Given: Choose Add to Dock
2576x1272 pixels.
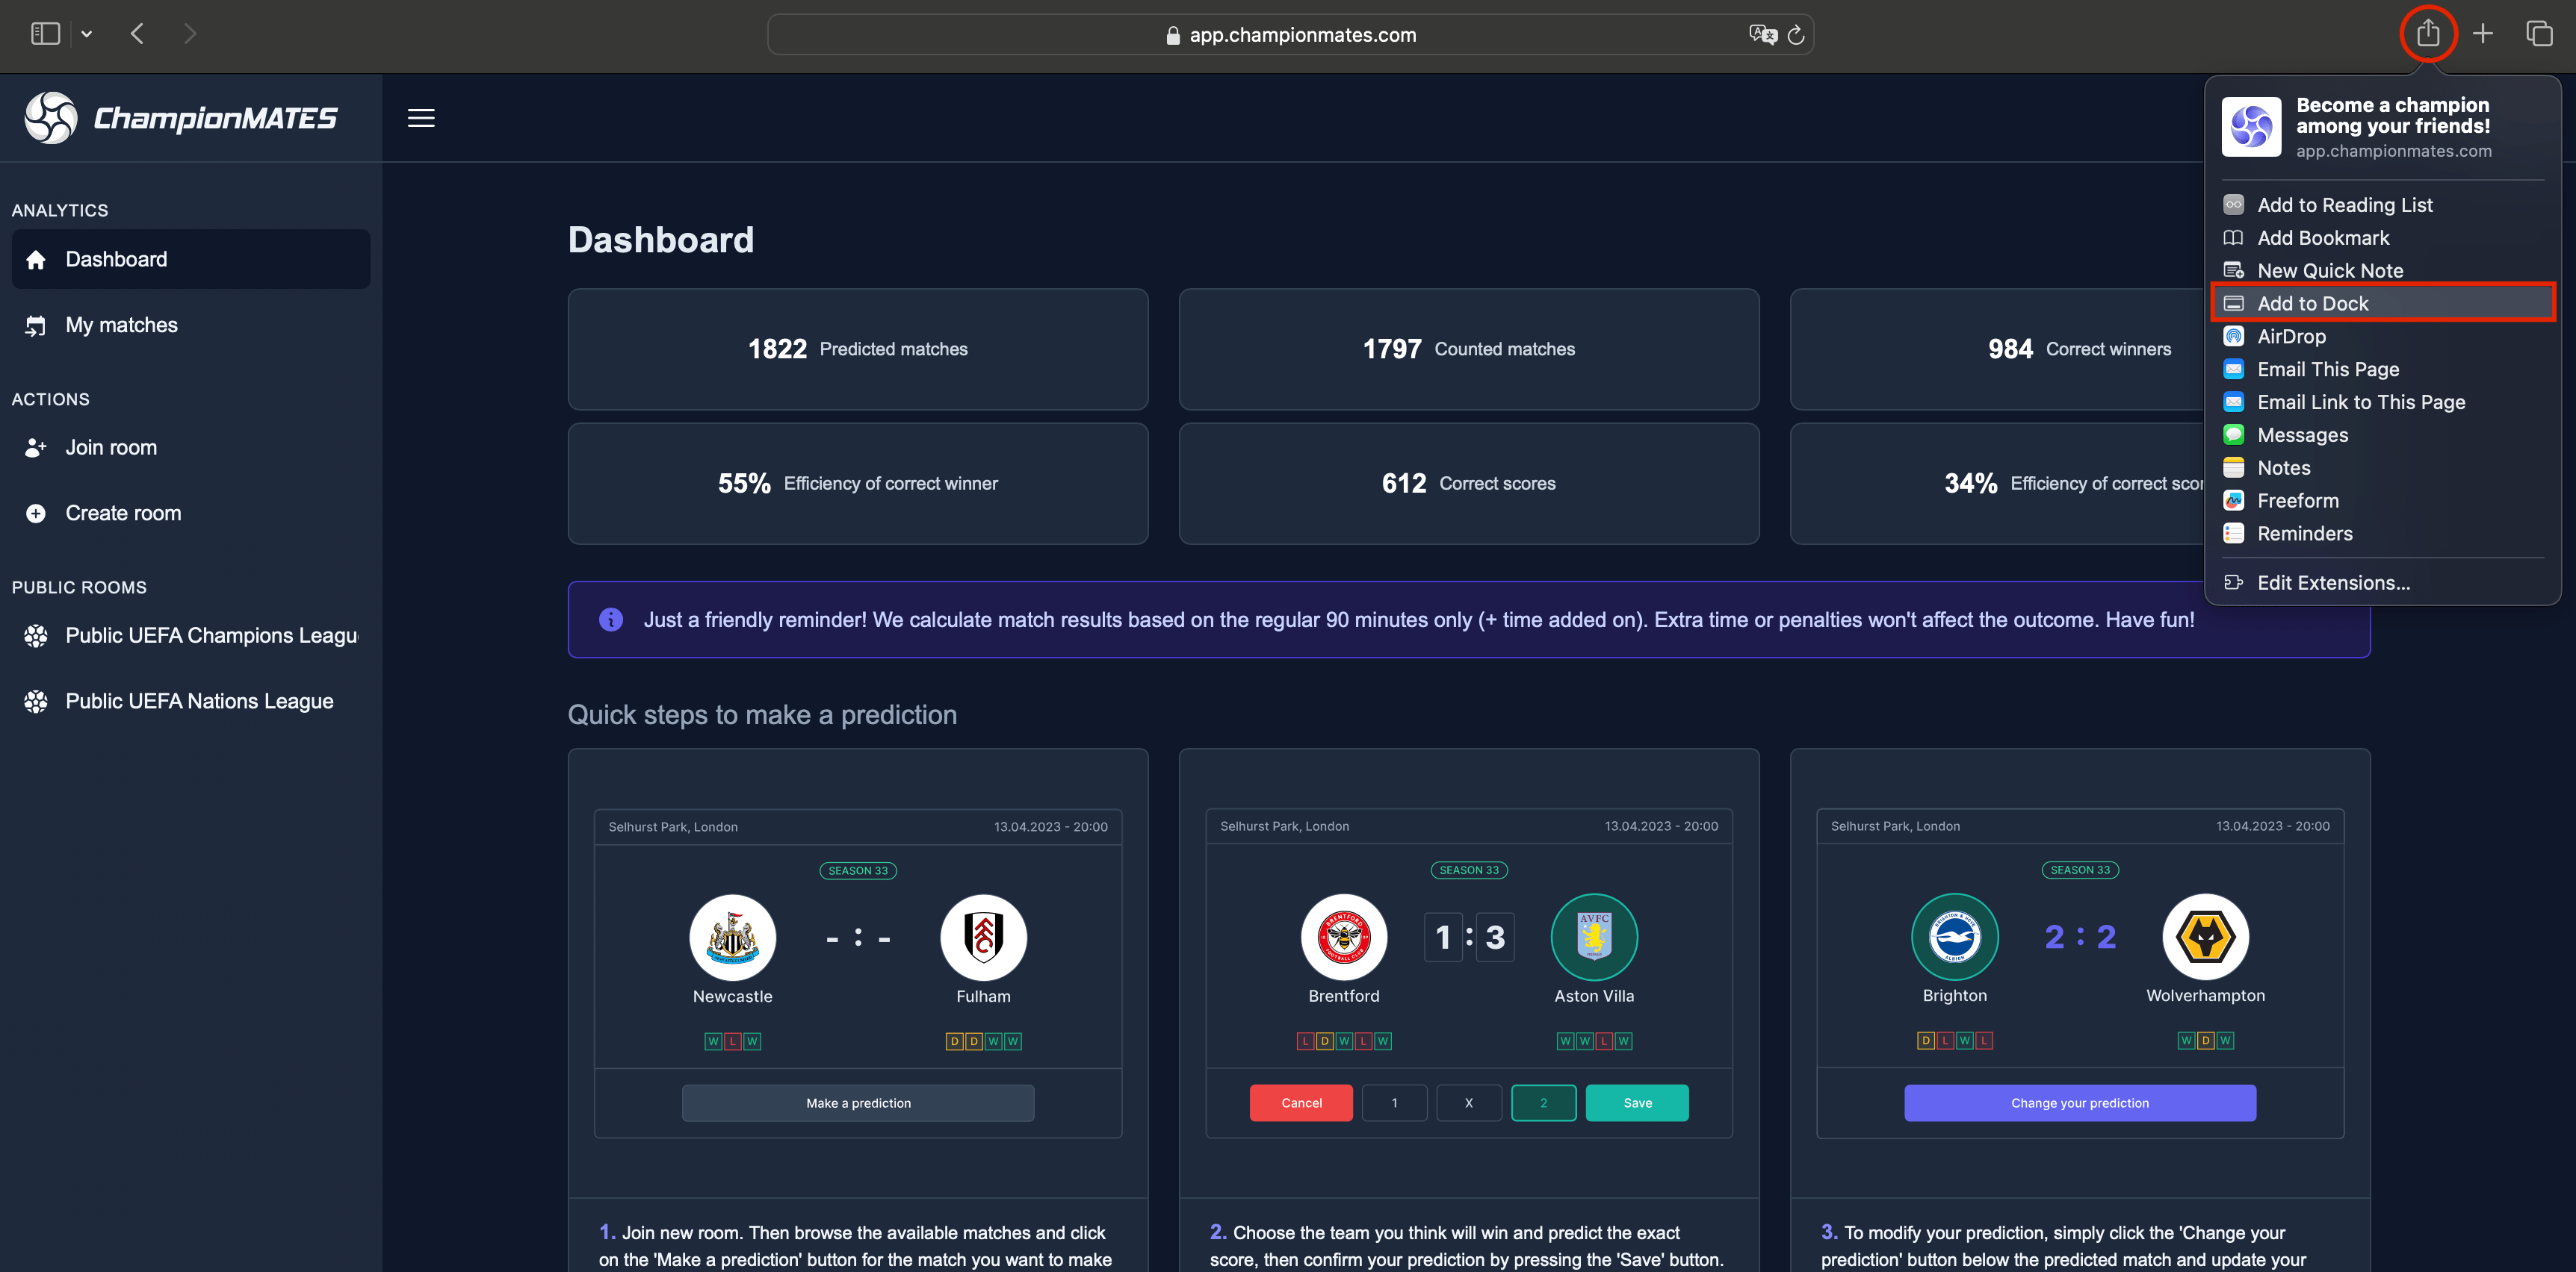Looking at the screenshot, I should coord(2383,304).
